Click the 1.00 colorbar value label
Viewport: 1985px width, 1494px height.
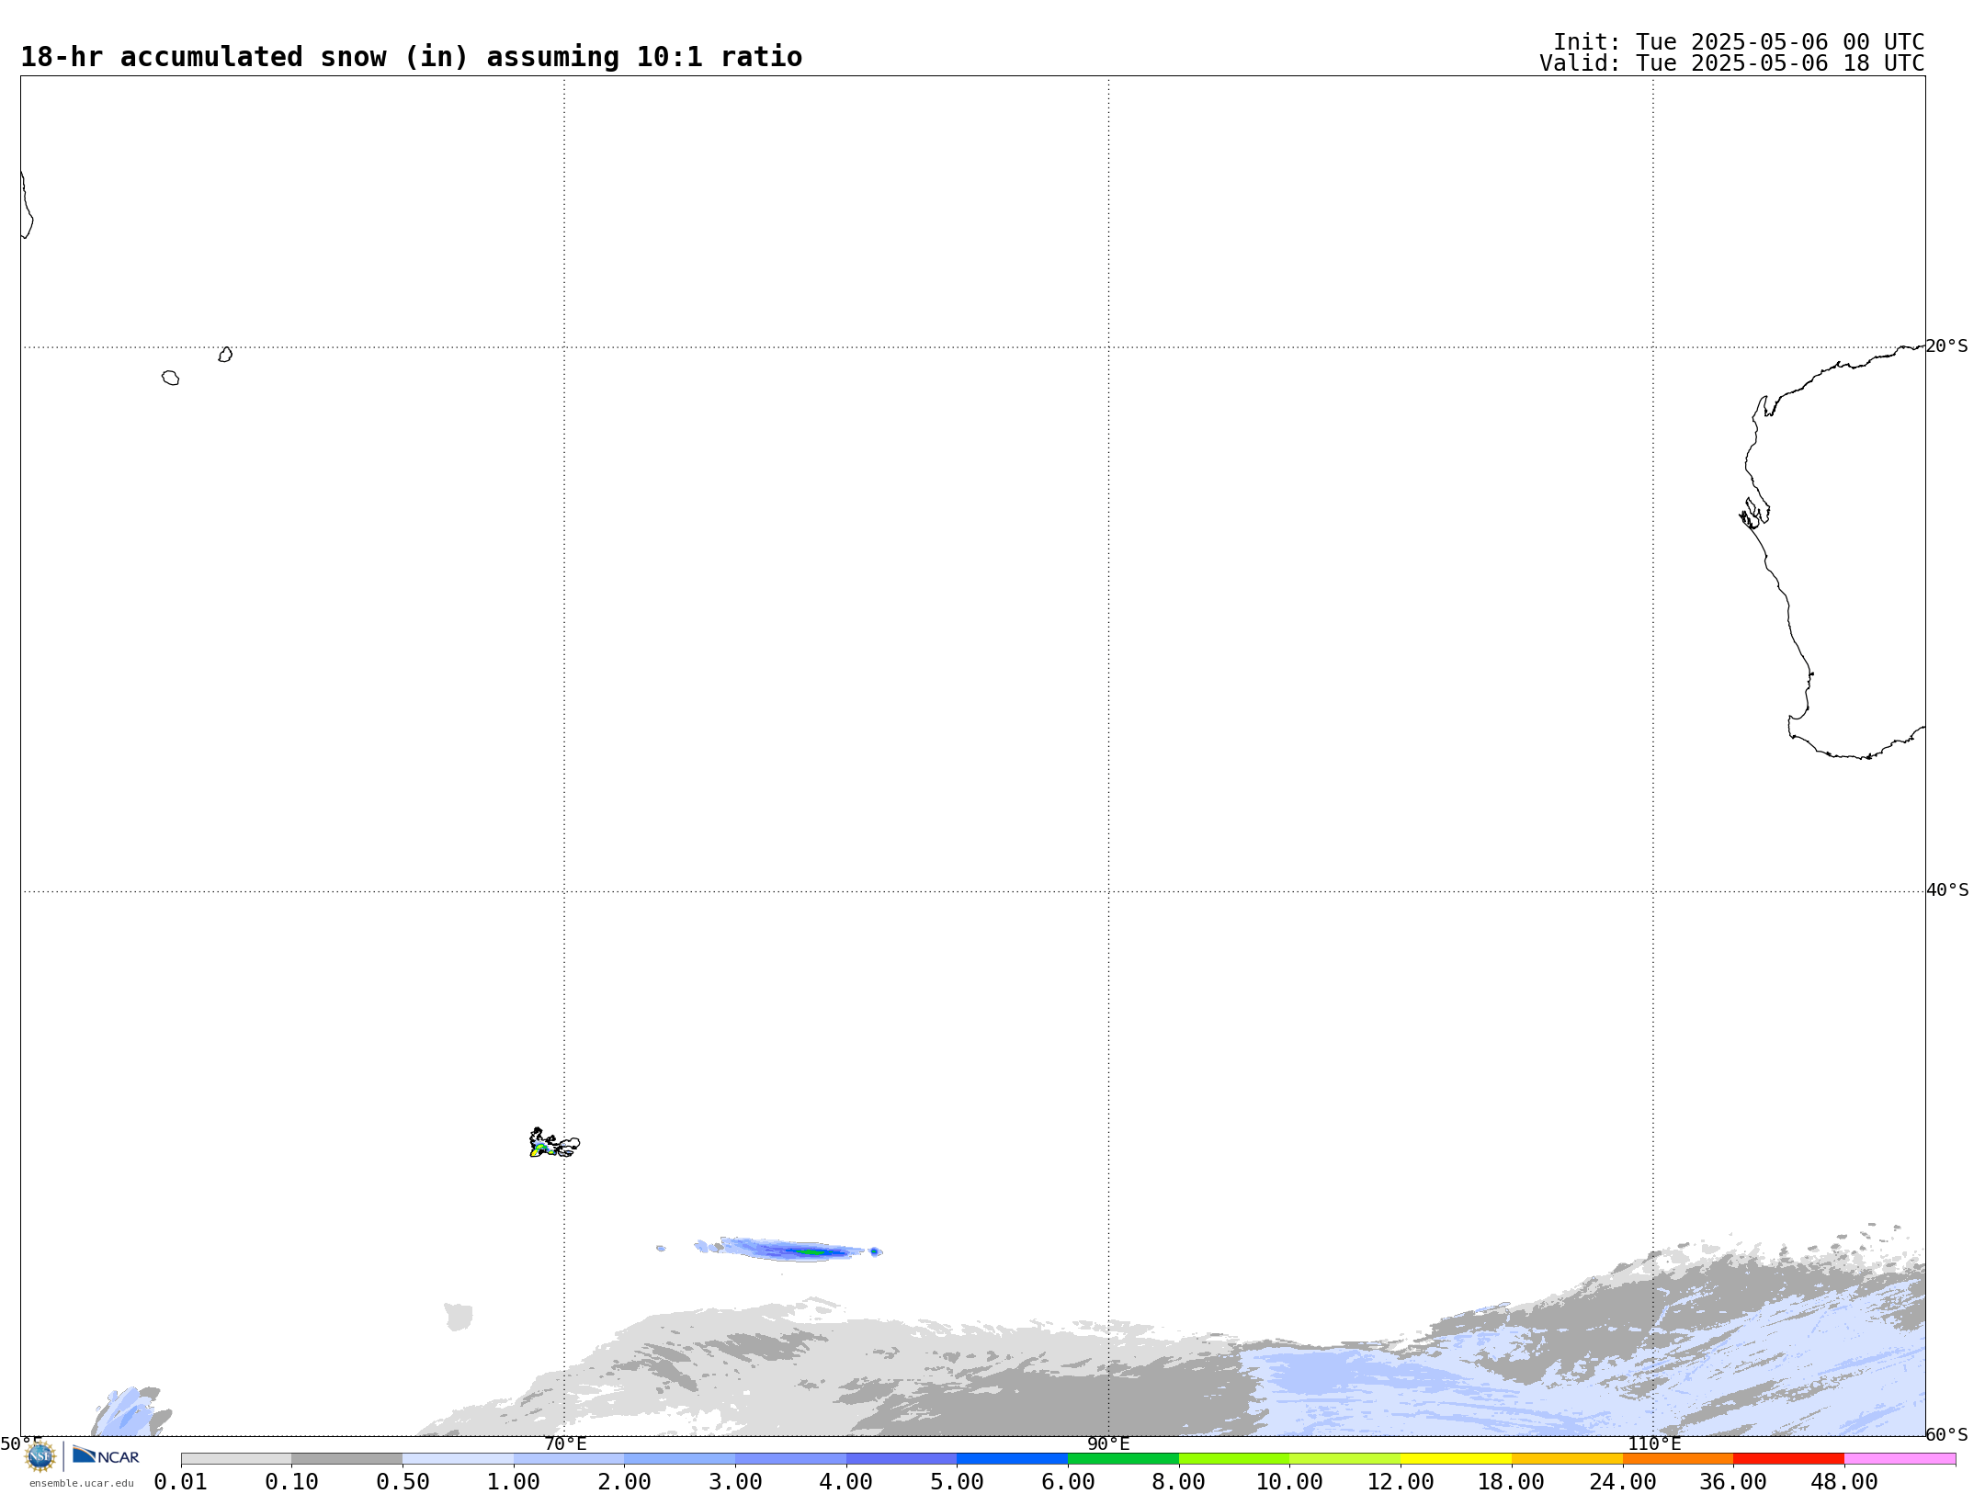(514, 1482)
